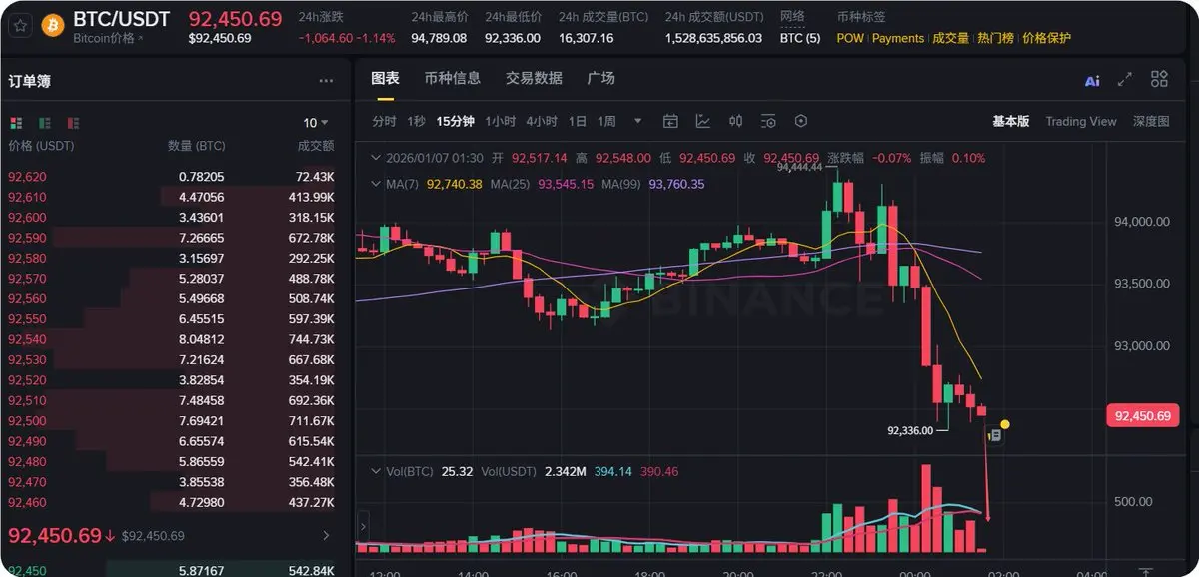Open the layout grid widget icon
This screenshot has height=577, width=1199.
[1159, 79]
